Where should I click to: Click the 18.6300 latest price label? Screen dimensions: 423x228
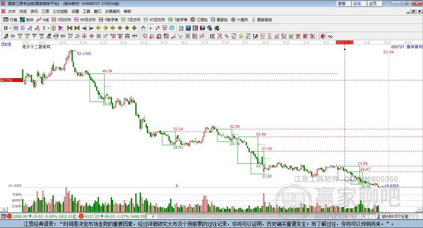(x=392, y=186)
